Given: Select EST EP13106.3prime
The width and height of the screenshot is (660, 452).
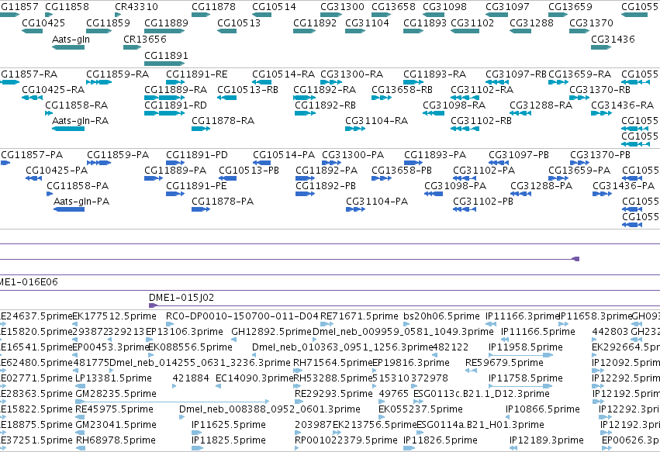Looking at the screenshot, I should click(185, 332).
